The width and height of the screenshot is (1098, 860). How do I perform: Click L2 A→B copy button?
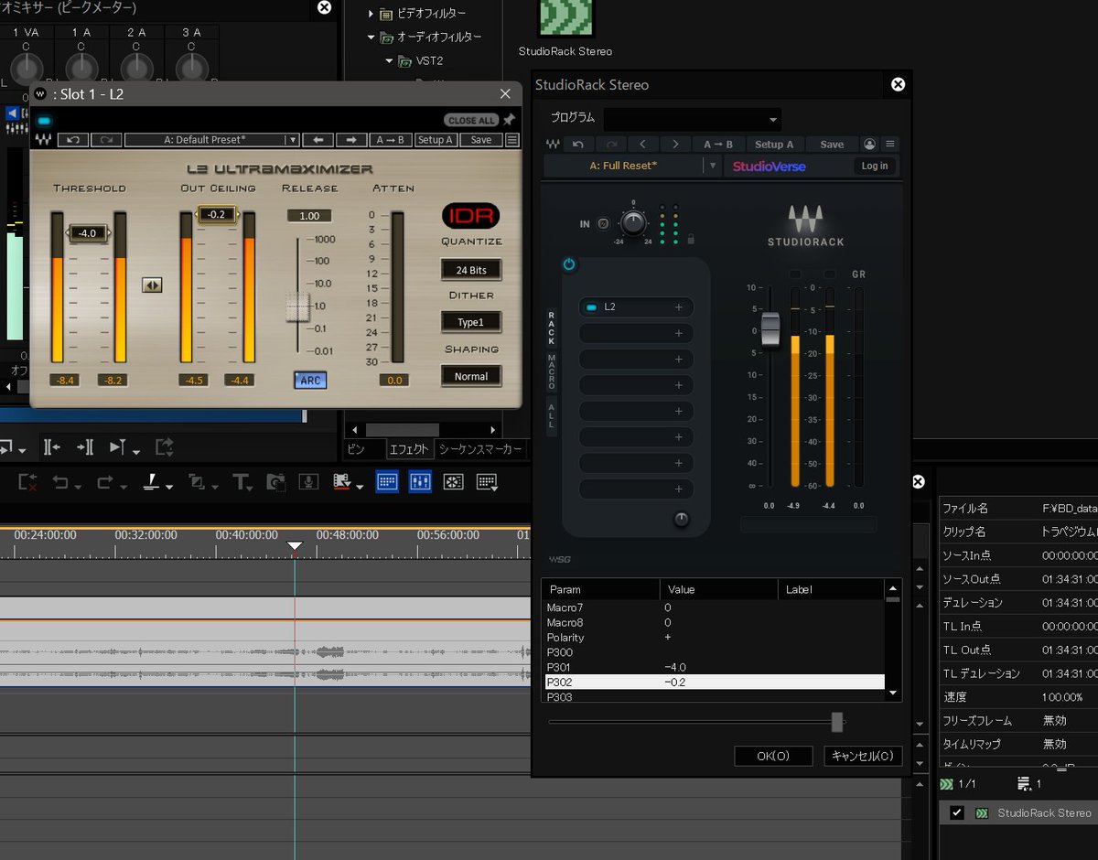(390, 140)
